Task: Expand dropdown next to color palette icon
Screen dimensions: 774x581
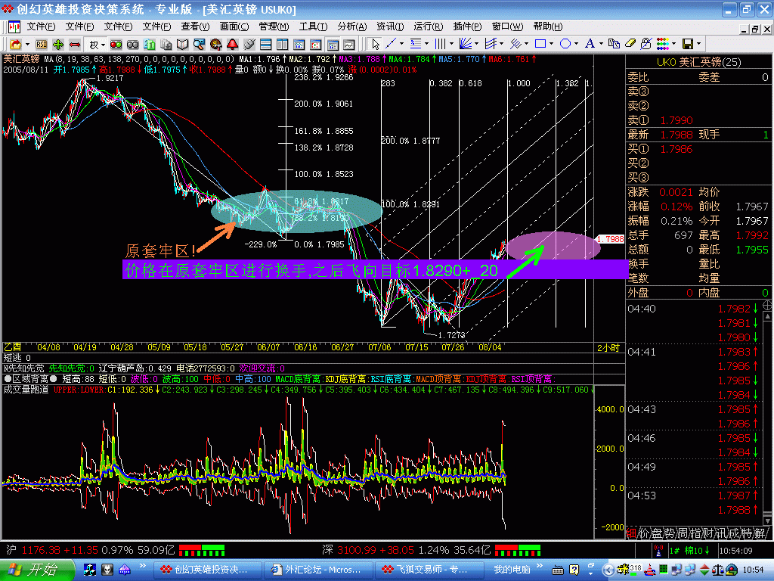Action: pos(673,44)
